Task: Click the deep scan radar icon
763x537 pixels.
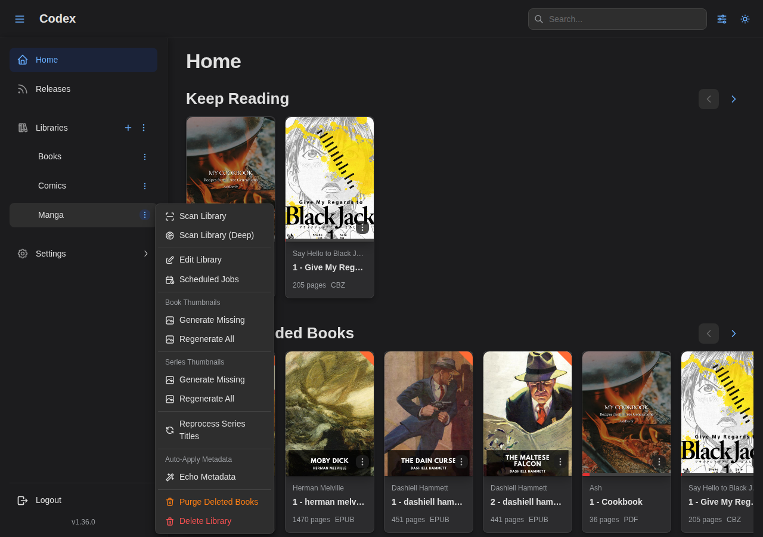Action: pyautogui.click(x=170, y=236)
